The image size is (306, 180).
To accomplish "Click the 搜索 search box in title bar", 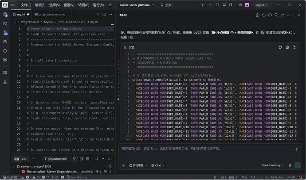I will click(x=166, y=5).
